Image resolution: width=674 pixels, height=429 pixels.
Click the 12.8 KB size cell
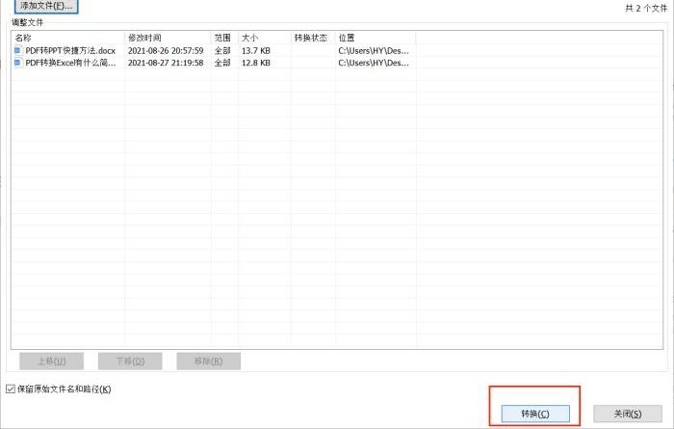[255, 63]
